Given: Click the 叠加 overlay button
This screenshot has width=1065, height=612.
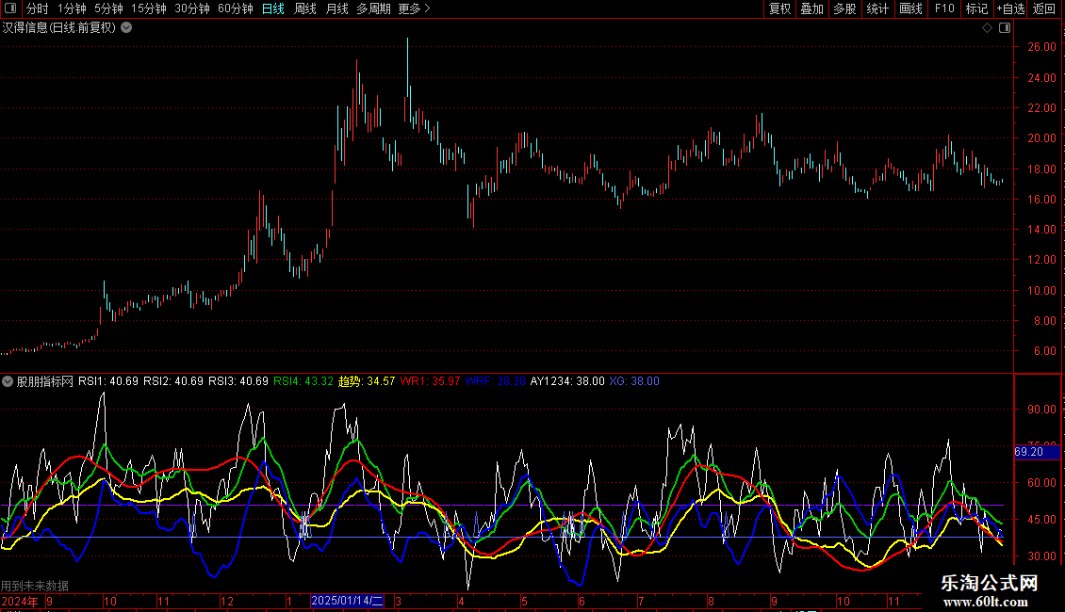Looking at the screenshot, I should (811, 8).
